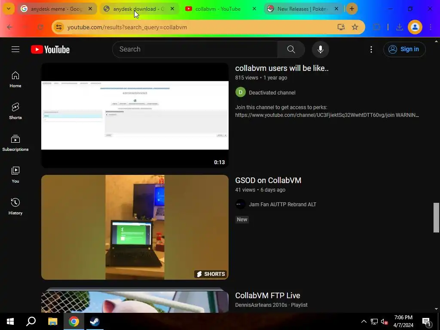Click the Sign in button
The height and width of the screenshot is (330, 440).
[404, 49]
